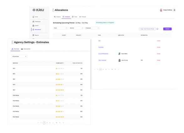The image size is (184, 133).
Task: Select the Stewardship tab in Agency Settings
Action: [x=26, y=49]
